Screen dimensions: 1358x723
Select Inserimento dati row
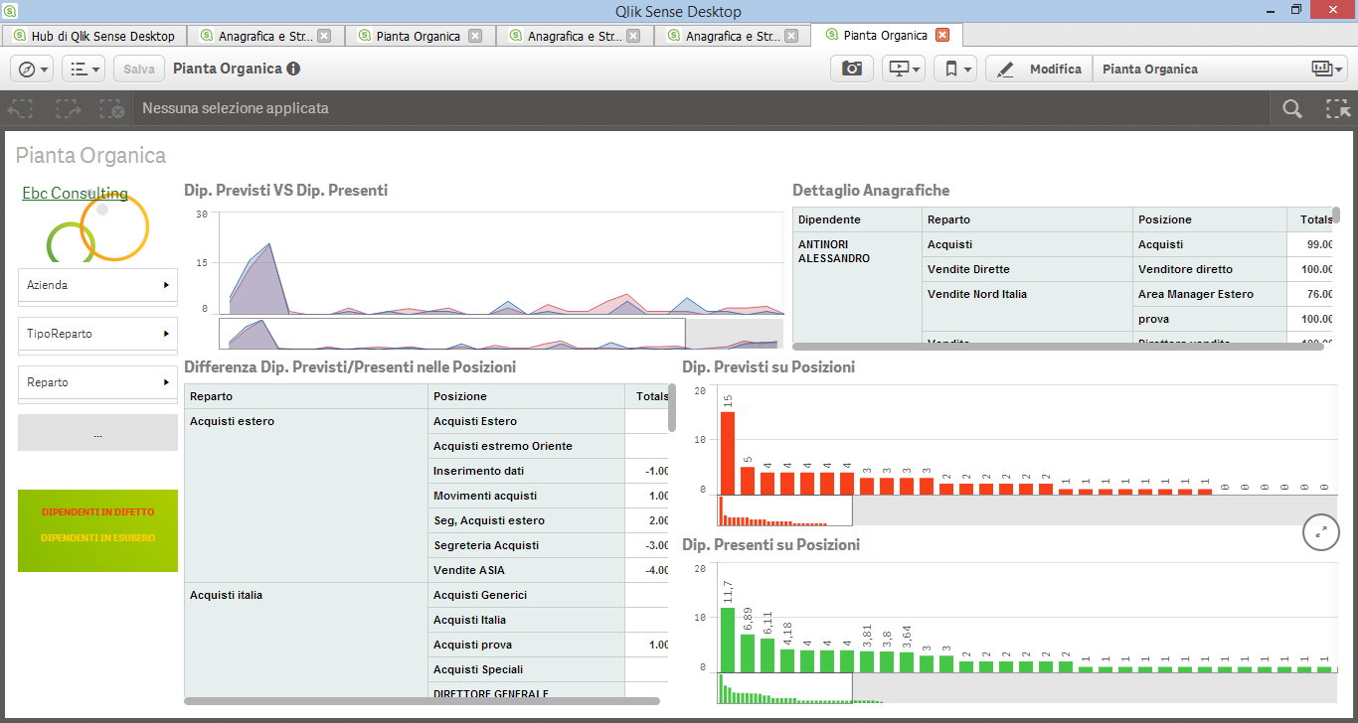click(x=527, y=471)
